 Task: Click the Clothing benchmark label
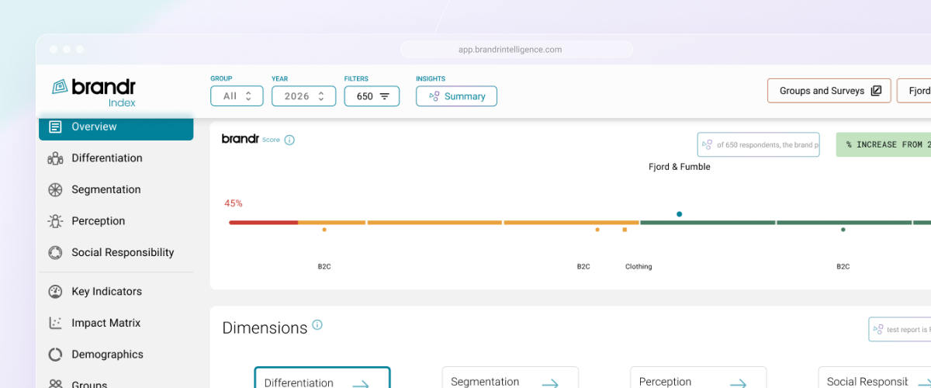tap(639, 267)
